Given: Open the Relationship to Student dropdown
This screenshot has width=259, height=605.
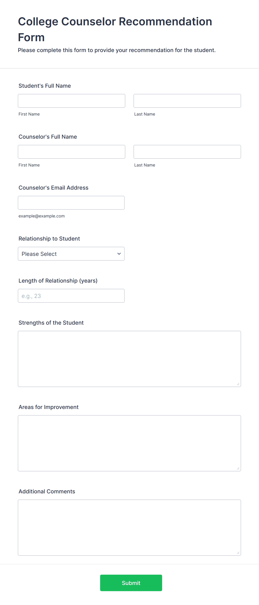Looking at the screenshot, I should [71, 254].
